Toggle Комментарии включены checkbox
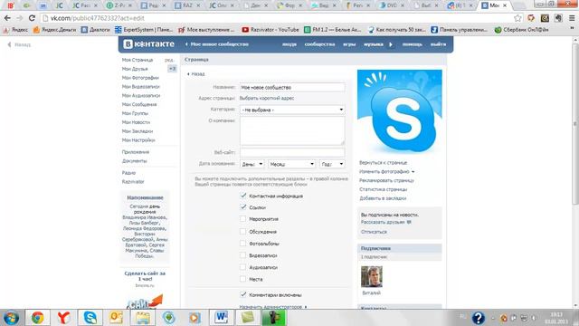This screenshot has width=579, height=326. 243,294
